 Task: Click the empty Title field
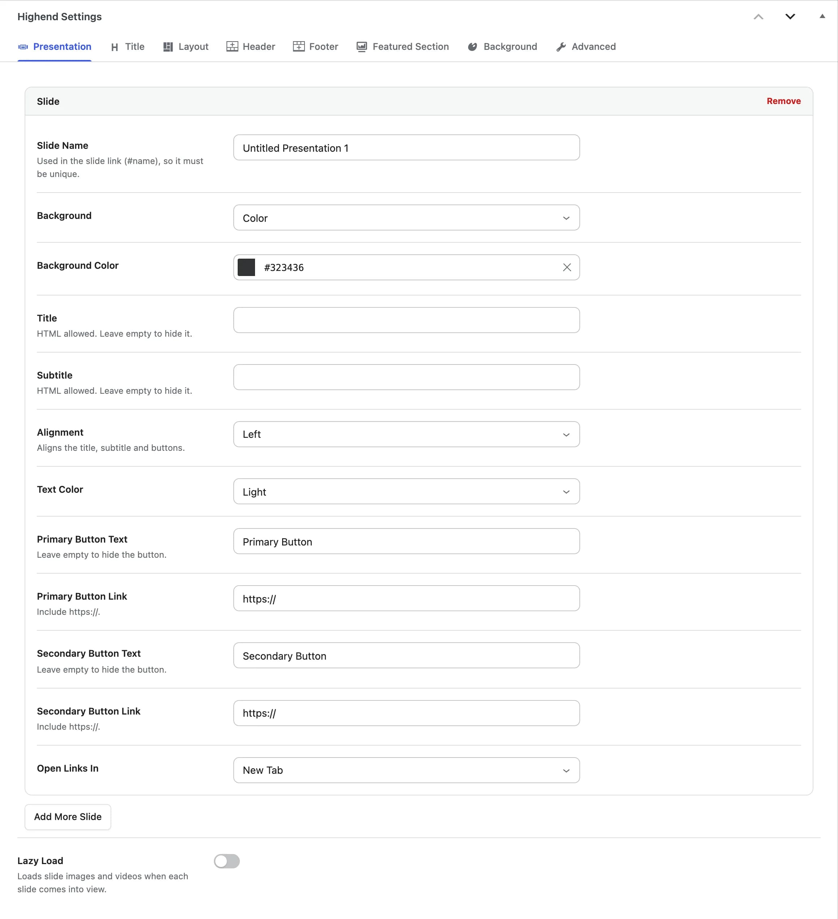[406, 320]
